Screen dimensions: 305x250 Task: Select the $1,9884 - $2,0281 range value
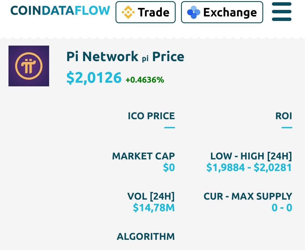249,168
